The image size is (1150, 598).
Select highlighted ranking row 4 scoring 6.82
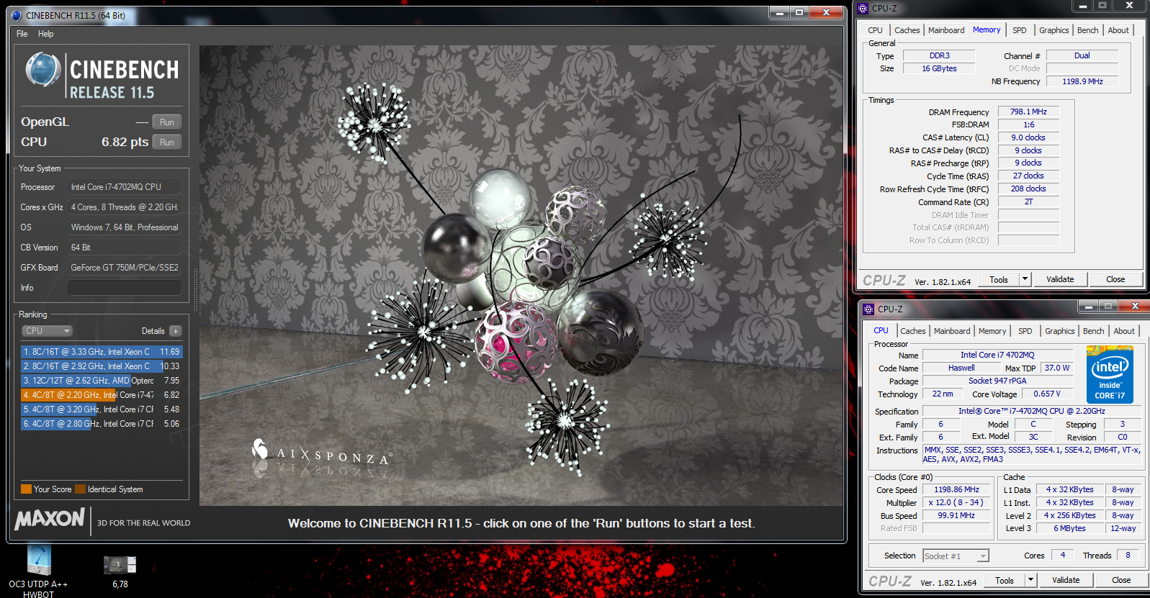tap(102, 395)
